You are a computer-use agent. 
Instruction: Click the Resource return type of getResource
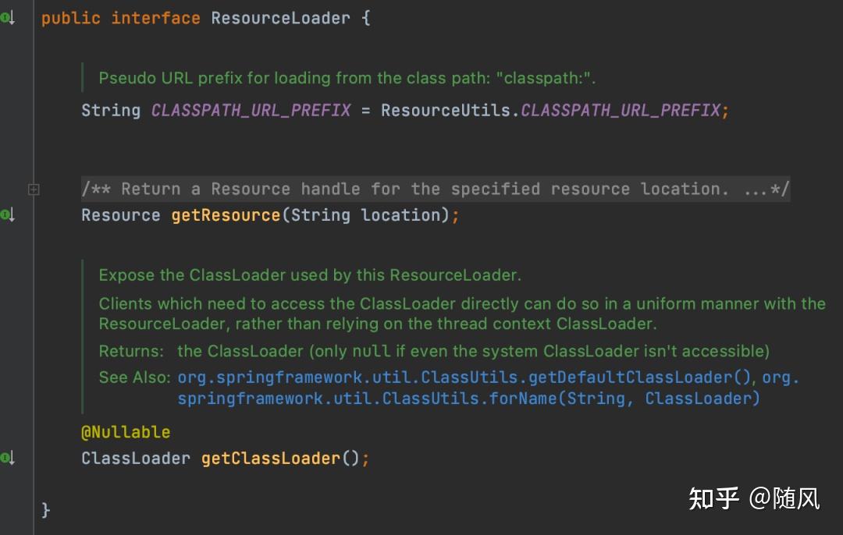pyautogui.click(x=120, y=215)
